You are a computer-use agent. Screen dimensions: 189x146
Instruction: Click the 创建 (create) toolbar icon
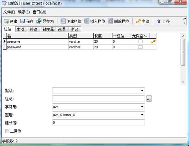(6, 21)
